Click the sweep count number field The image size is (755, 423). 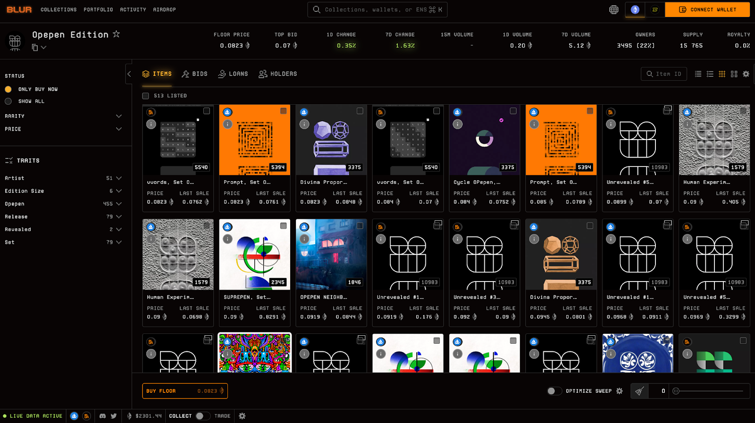pyautogui.click(x=659, y=391)
